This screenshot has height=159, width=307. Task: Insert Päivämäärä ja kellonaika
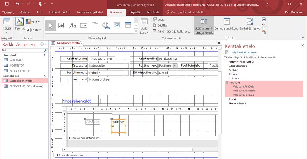point(172,31)
